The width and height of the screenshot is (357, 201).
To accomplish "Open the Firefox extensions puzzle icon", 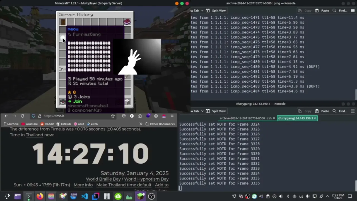I will [x=140, y=116].
